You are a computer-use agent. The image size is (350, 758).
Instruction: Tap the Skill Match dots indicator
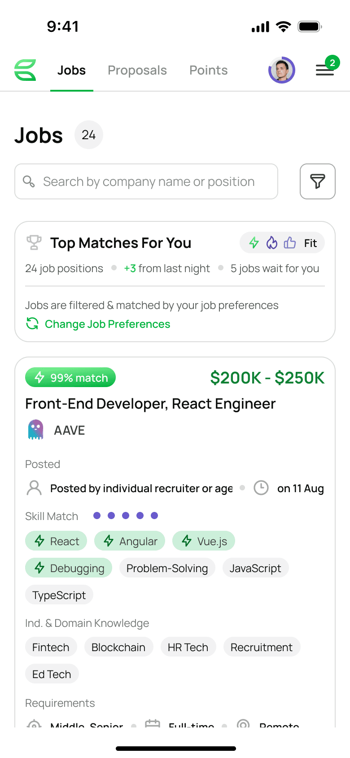(x=126, y=516)
